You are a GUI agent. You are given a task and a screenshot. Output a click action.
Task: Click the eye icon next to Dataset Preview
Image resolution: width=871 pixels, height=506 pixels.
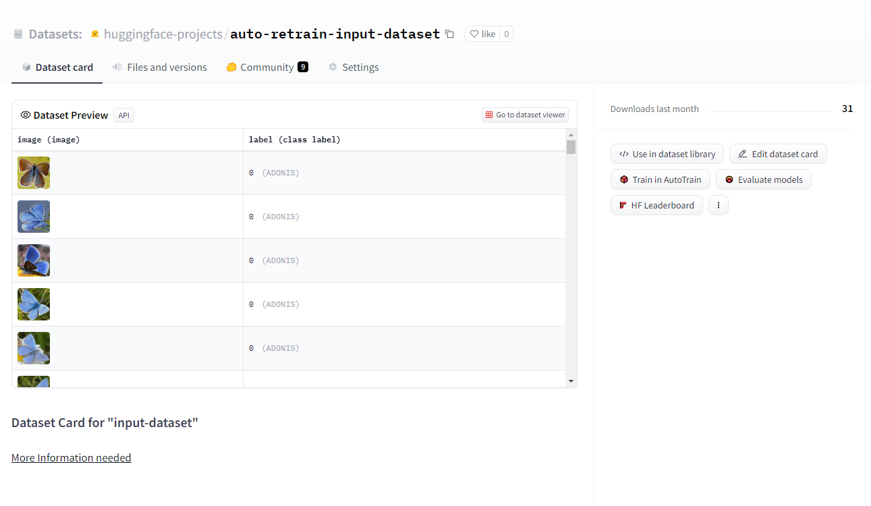(x=26, y=115)
